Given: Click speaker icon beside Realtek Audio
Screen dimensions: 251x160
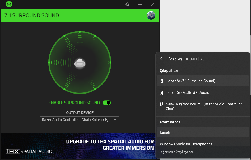Looking at the screenshot, I should 161,93.
